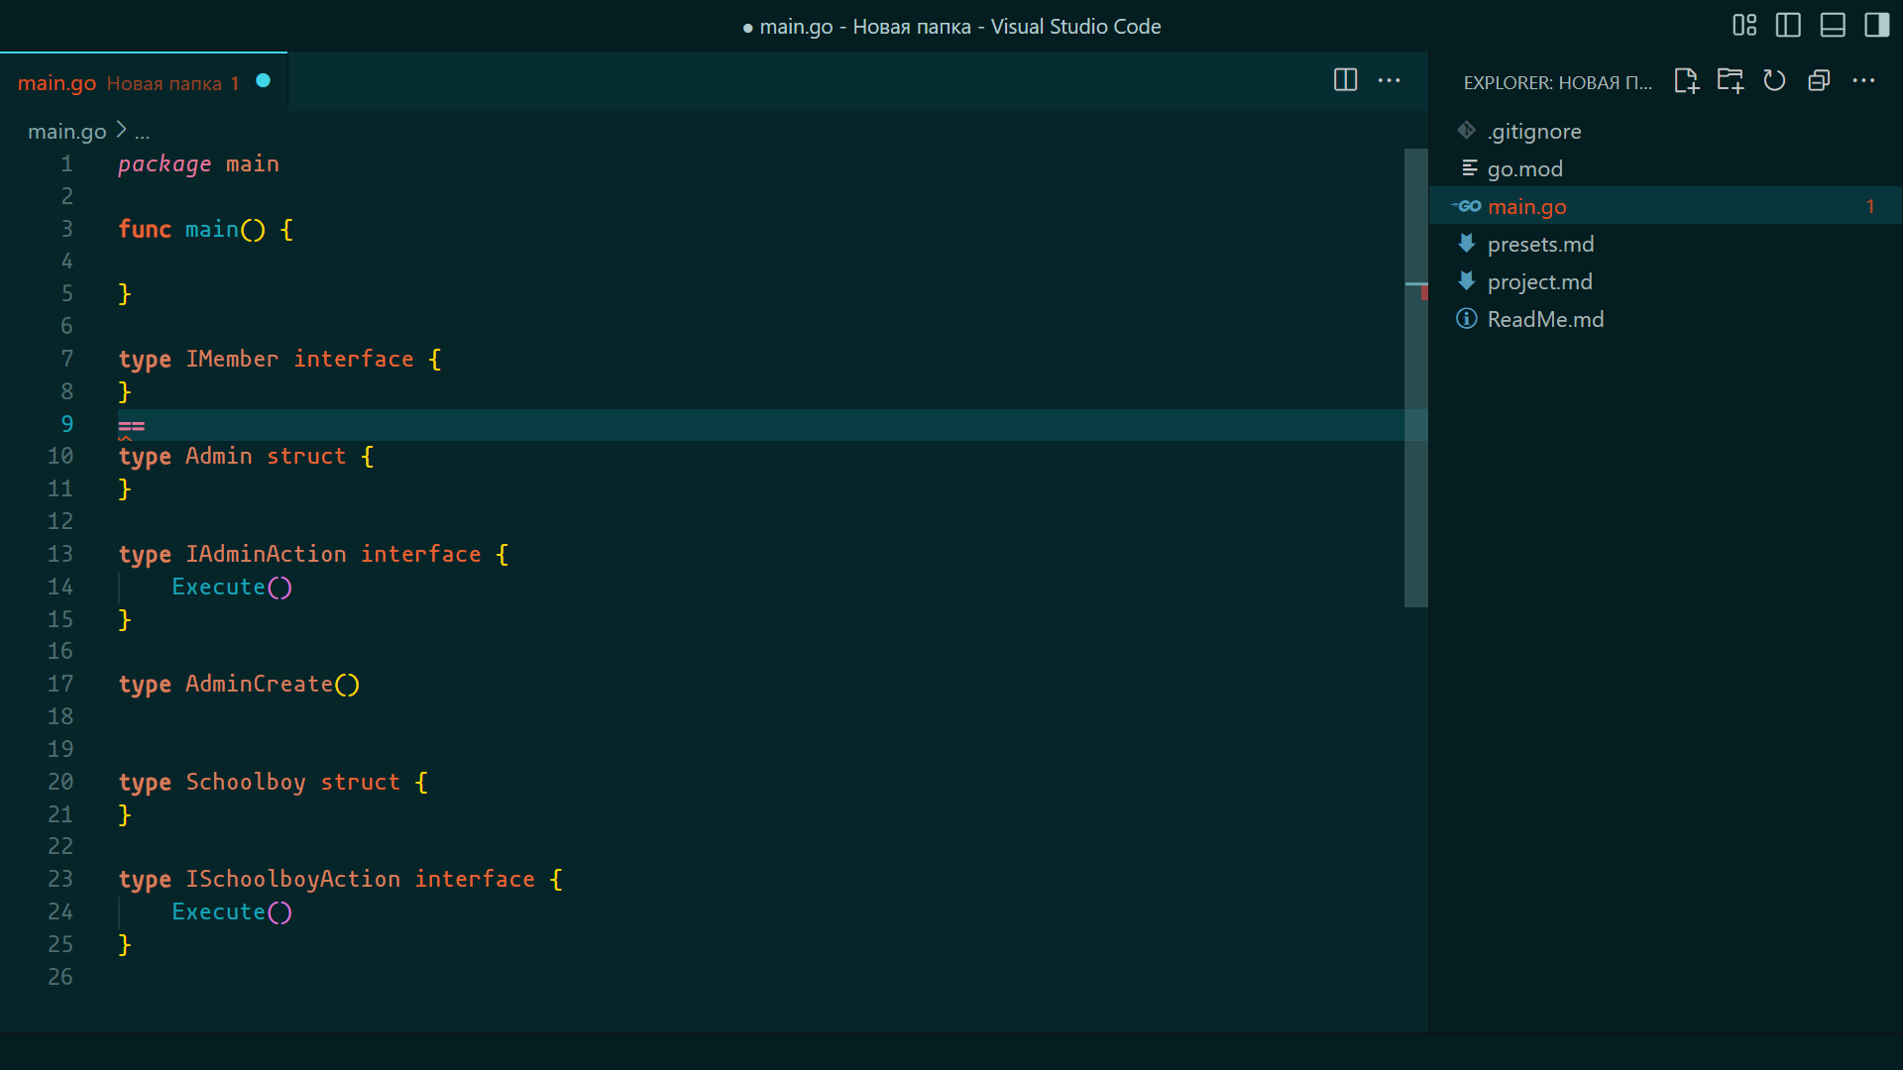Viewport: 1903px width, 1070px height.
Task: Open .gitignore file in Explorer
Action: [x=1533, y=131]
